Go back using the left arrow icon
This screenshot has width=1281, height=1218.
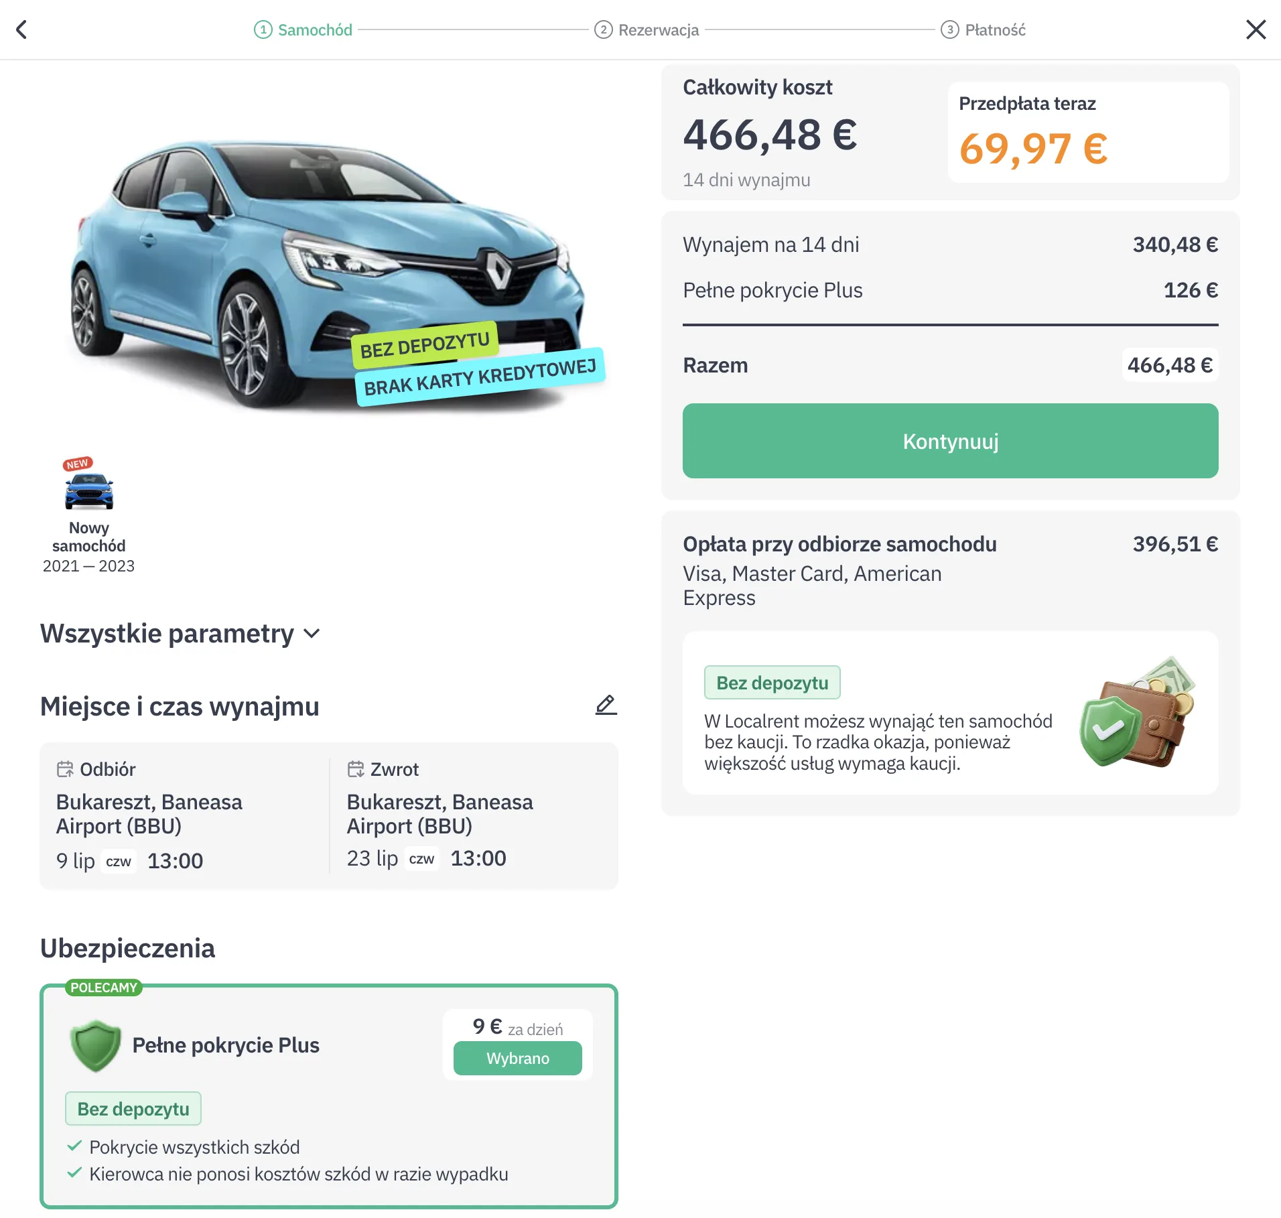point(21,29)
